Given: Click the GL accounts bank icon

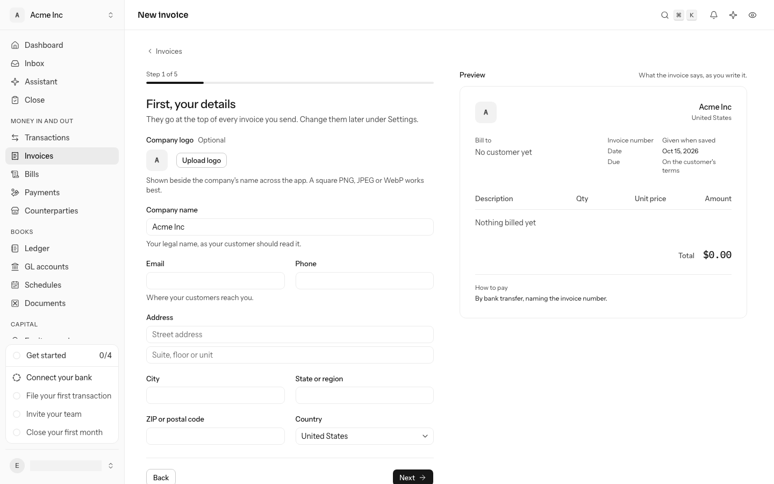Looking at the screenshot, I should (x=15, y=267).
